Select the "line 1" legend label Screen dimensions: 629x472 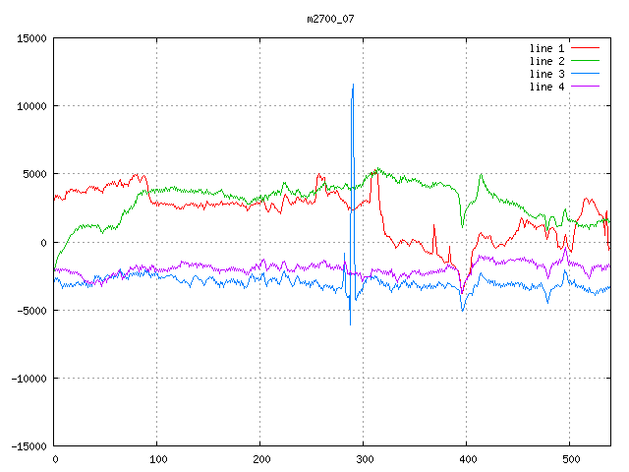[546, 48]
